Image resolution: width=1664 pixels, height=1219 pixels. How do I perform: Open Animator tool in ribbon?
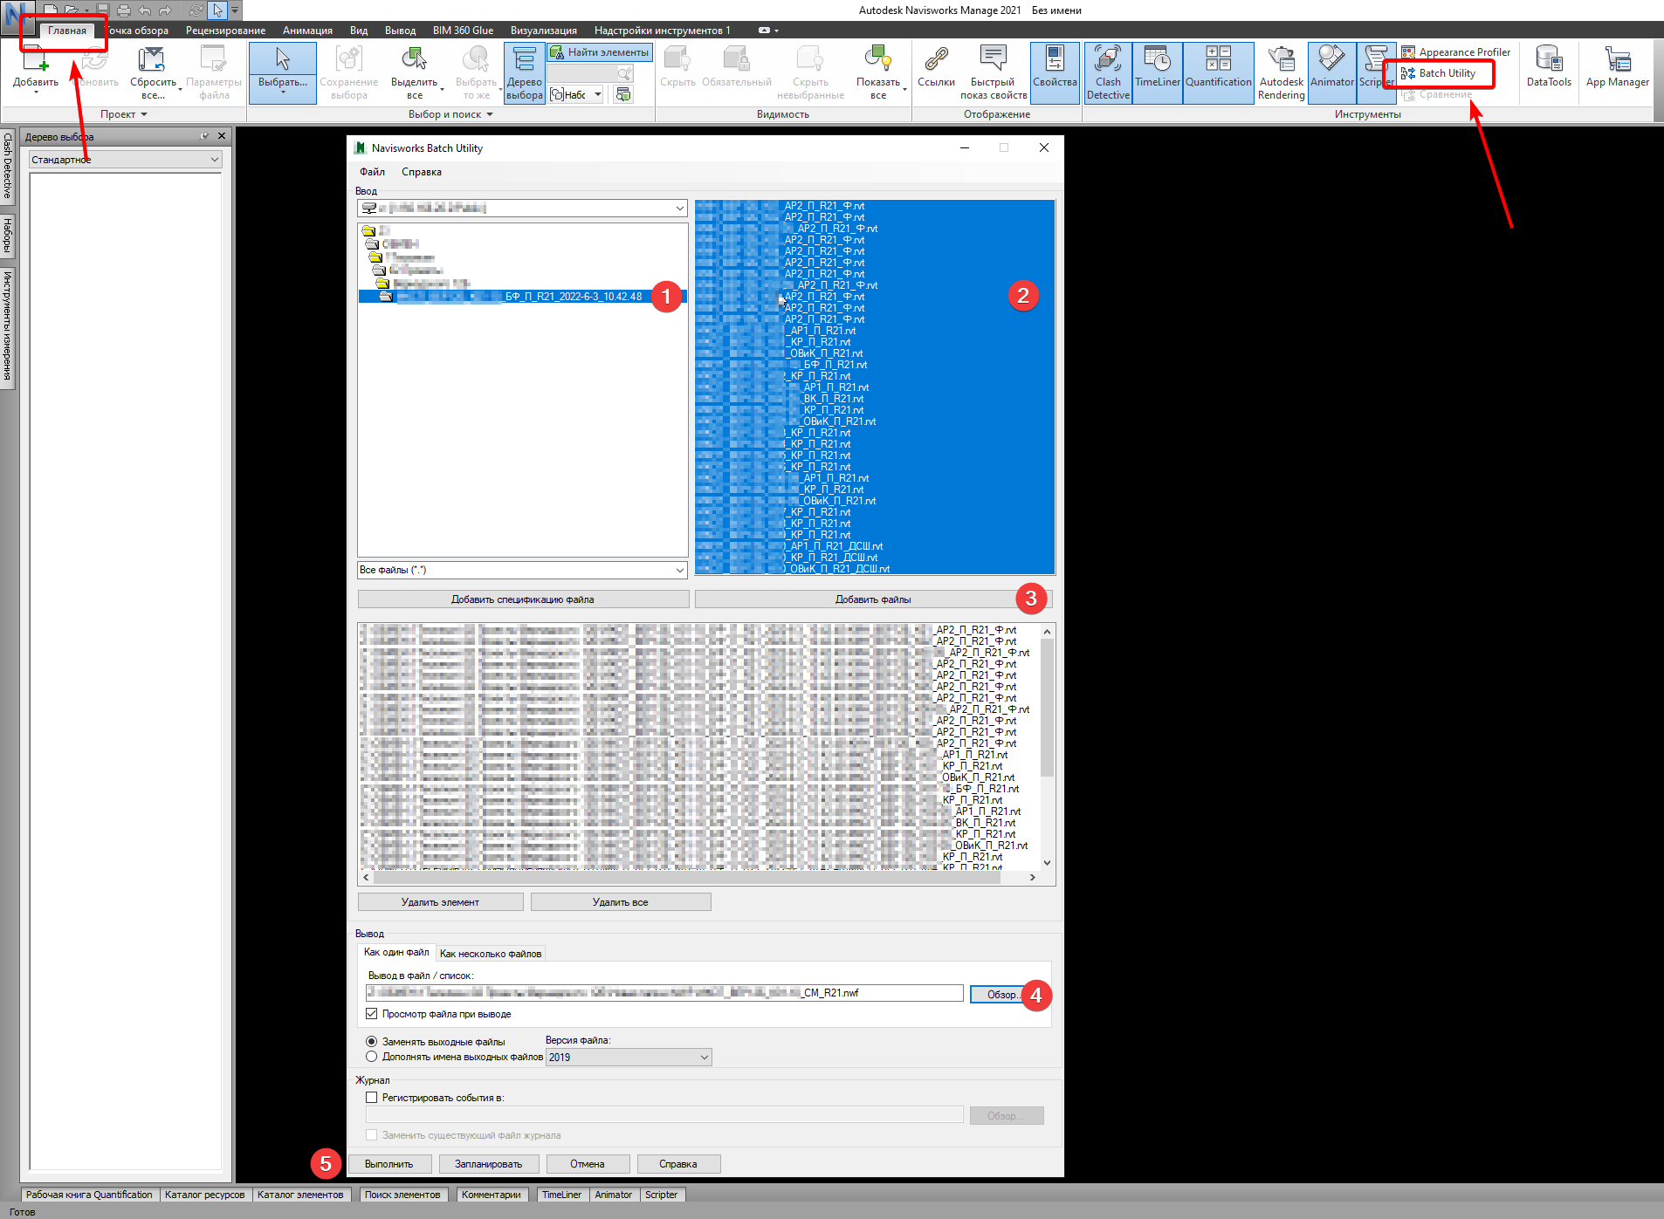[x=1331, y=73]
